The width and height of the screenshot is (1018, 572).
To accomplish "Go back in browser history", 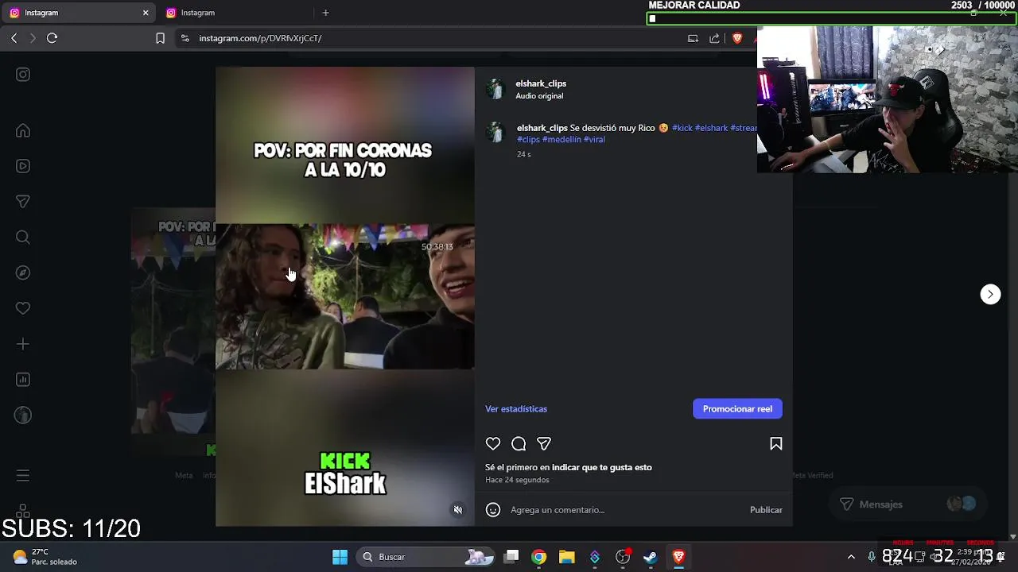I will [14, 38].
